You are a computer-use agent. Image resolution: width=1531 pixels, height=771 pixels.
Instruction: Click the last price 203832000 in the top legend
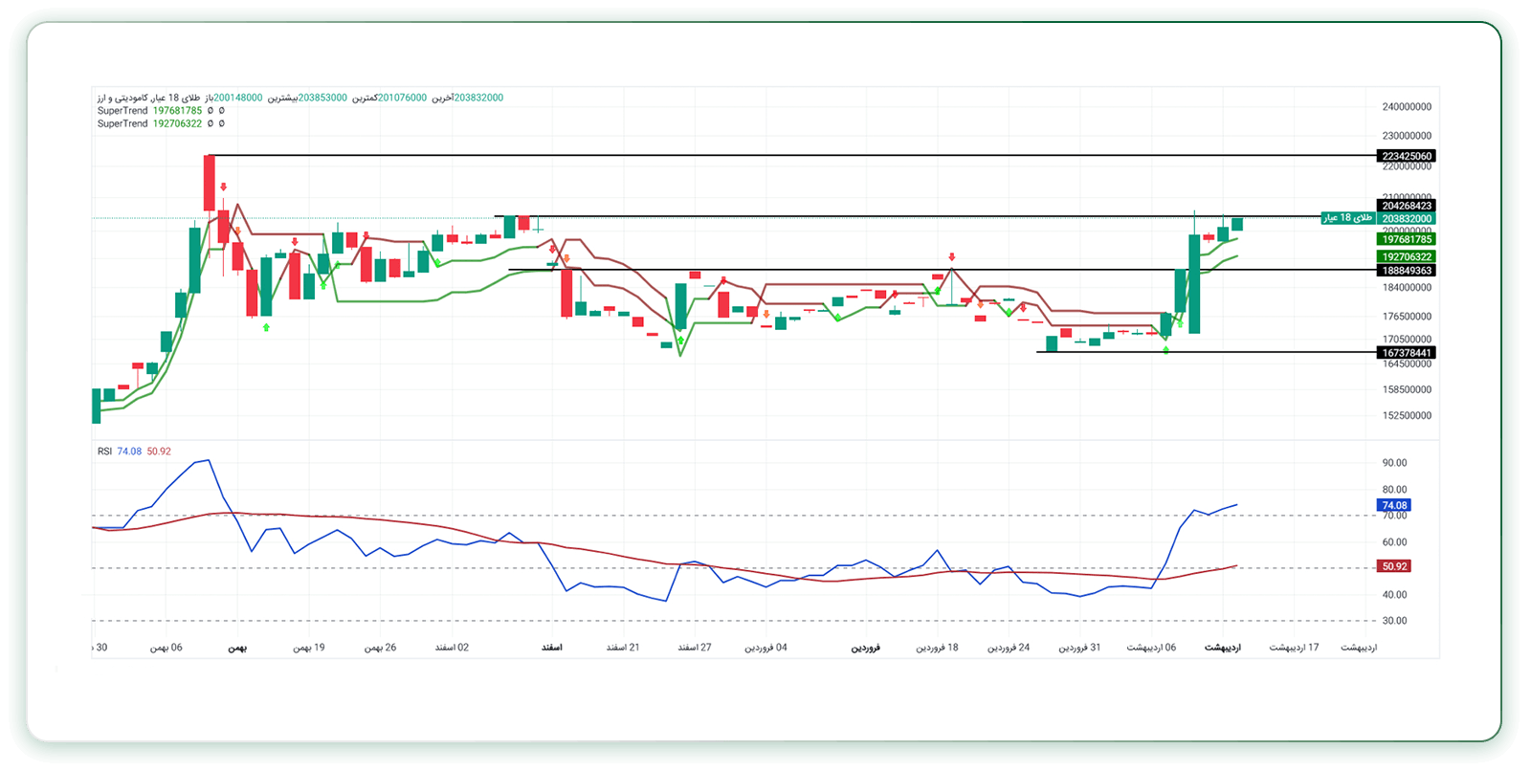478,98
